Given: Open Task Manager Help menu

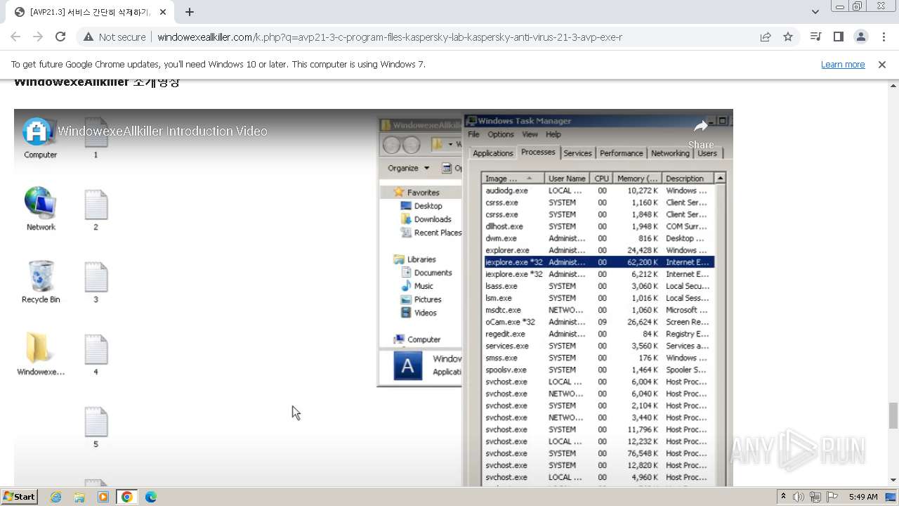Looking at the screenshot, I should (553, 134).
